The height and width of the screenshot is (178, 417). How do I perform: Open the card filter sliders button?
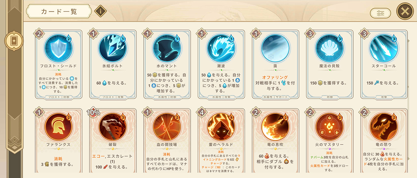tap(381, 13)
